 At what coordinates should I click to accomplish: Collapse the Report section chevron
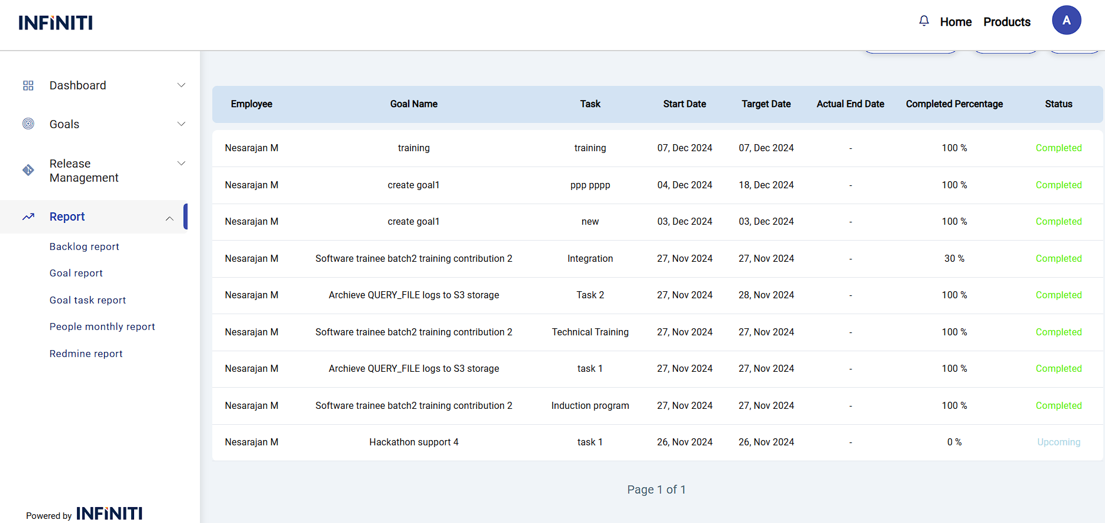pos(169,218)
